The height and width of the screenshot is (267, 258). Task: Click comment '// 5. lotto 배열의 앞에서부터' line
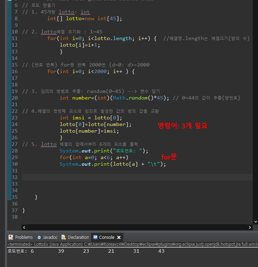pyautogui.click(x=80, y=144)
